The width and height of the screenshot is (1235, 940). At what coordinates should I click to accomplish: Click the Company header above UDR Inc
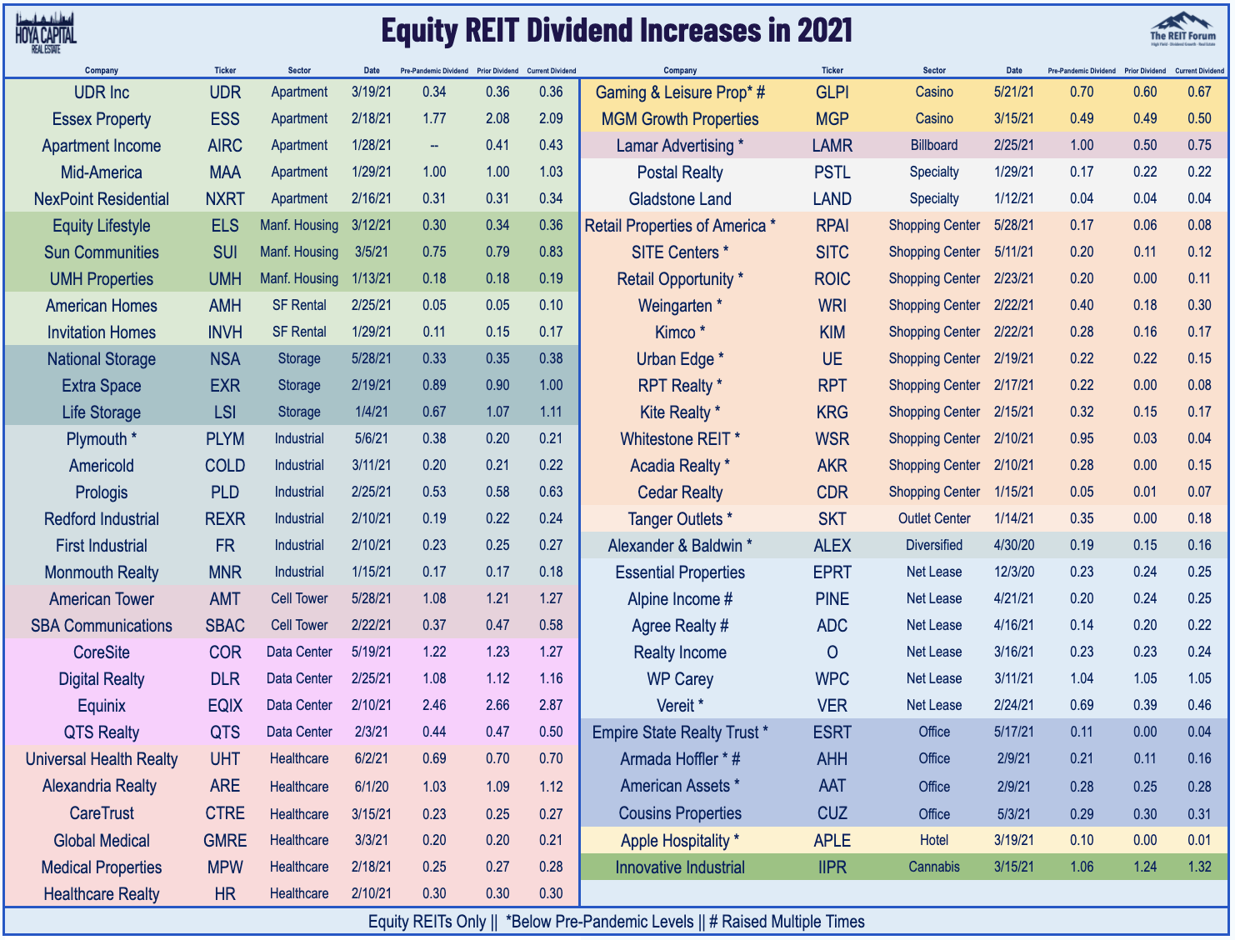tap(102, 71)
